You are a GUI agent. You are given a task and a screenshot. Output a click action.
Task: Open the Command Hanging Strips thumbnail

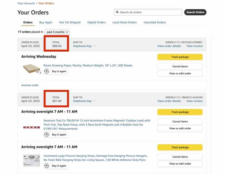(x=31, y=160)
